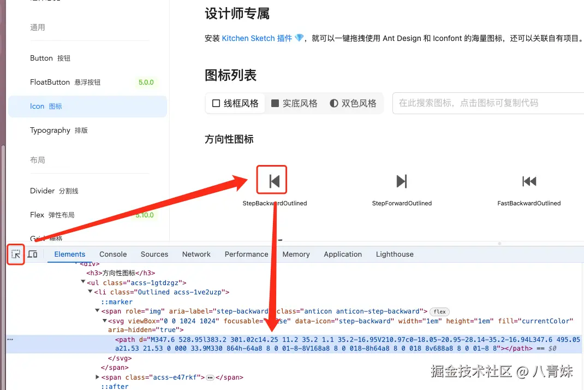Switch to the Elements tab
This screenshot has height=390, width=584.
[x=70, y=255]
